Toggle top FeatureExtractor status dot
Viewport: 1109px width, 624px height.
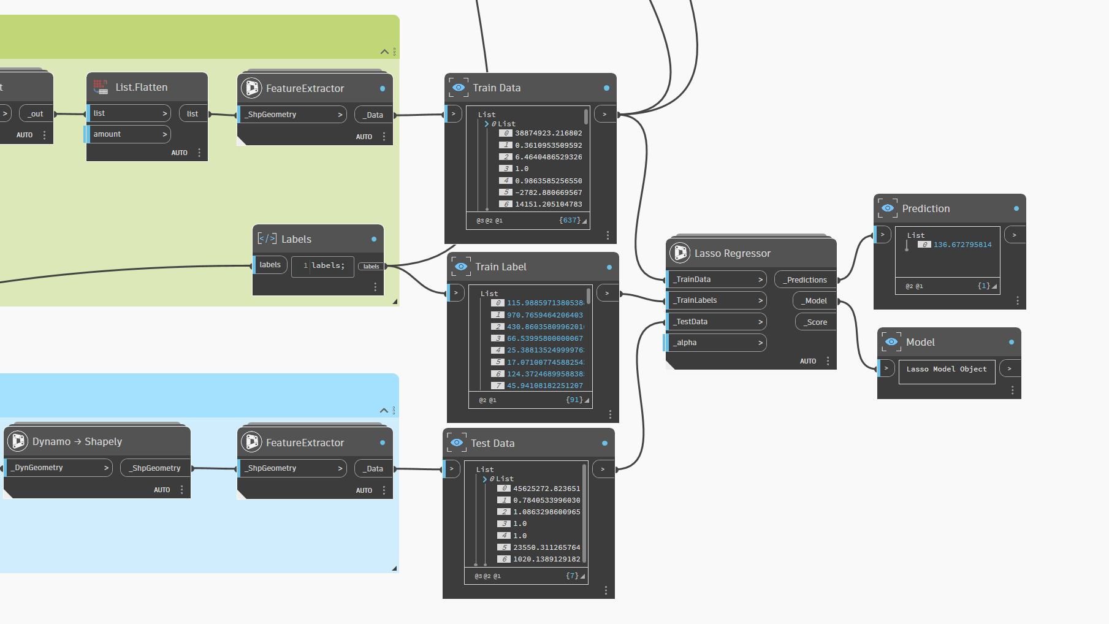(383, 88)
